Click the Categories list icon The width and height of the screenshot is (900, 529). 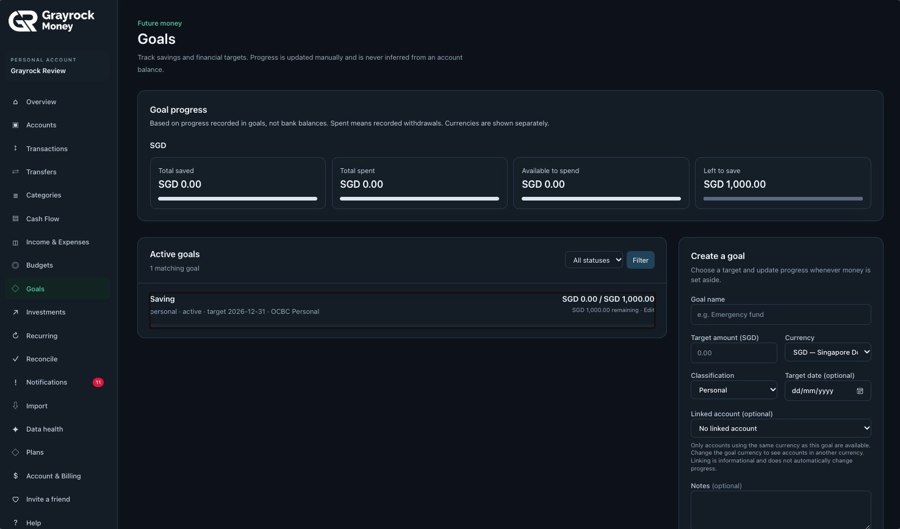click(15, 195)
